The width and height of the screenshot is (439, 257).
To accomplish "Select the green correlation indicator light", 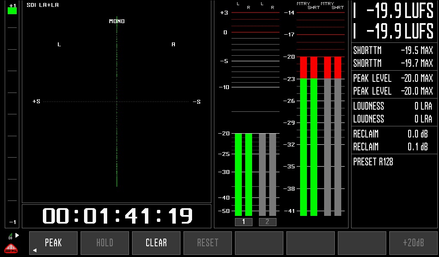I will tap(12, 10).
